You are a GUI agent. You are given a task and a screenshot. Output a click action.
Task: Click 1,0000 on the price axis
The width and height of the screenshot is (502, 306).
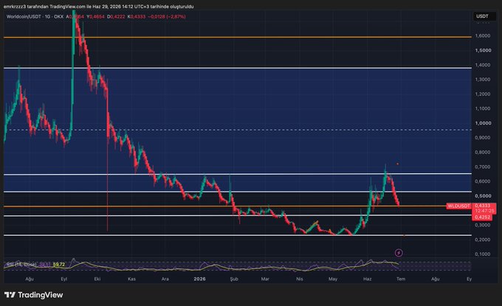[x=483, y=123]
